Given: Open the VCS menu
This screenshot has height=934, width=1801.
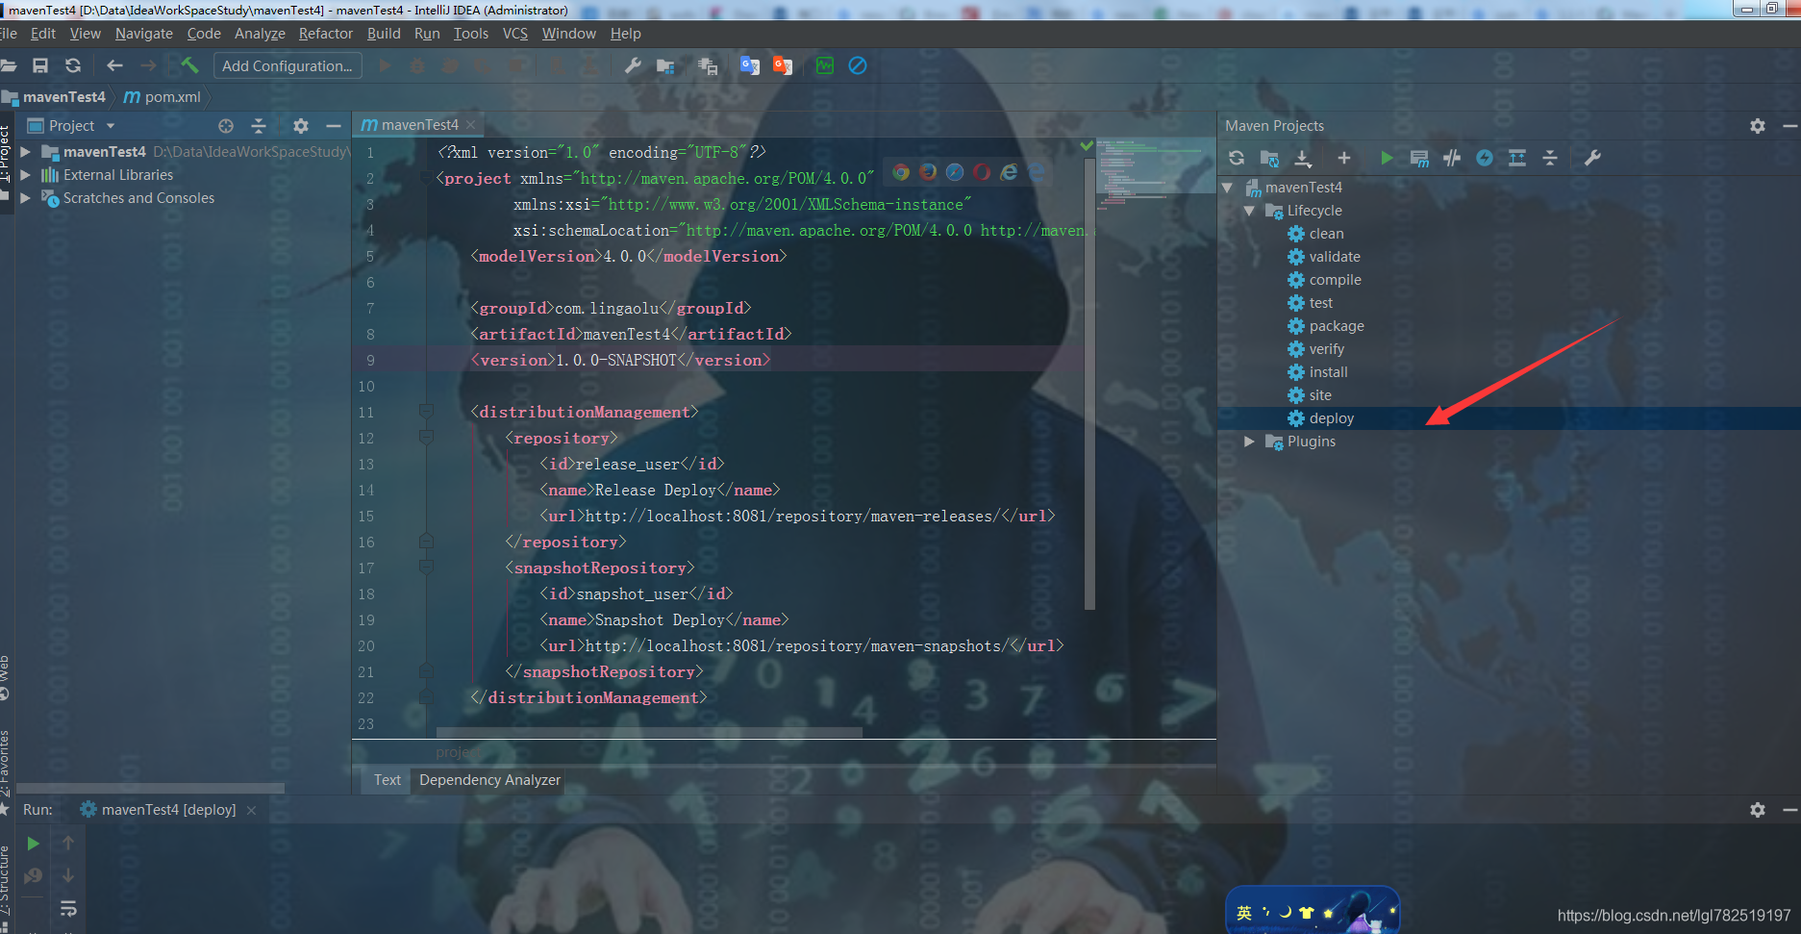Looking at the screenshot, I should tap(515, 34).
